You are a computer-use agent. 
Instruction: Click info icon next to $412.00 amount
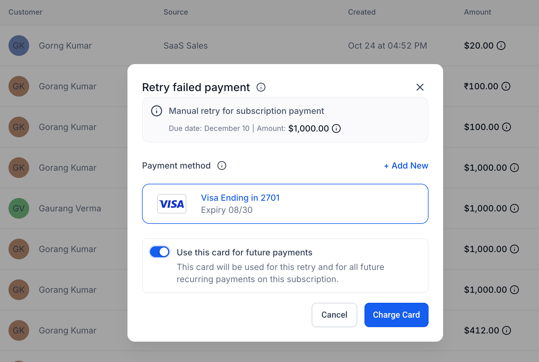pos(507,331)
